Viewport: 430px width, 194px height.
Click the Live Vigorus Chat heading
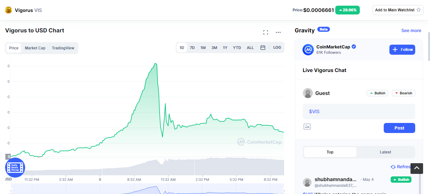tap(324, 70)
